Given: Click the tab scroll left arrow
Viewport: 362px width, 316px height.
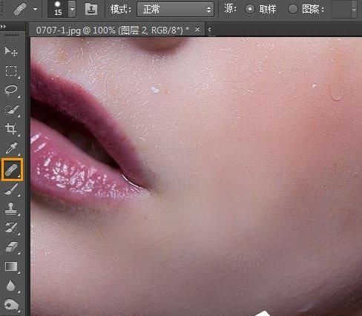Looking at the screenshot, I should pos(209,30).
